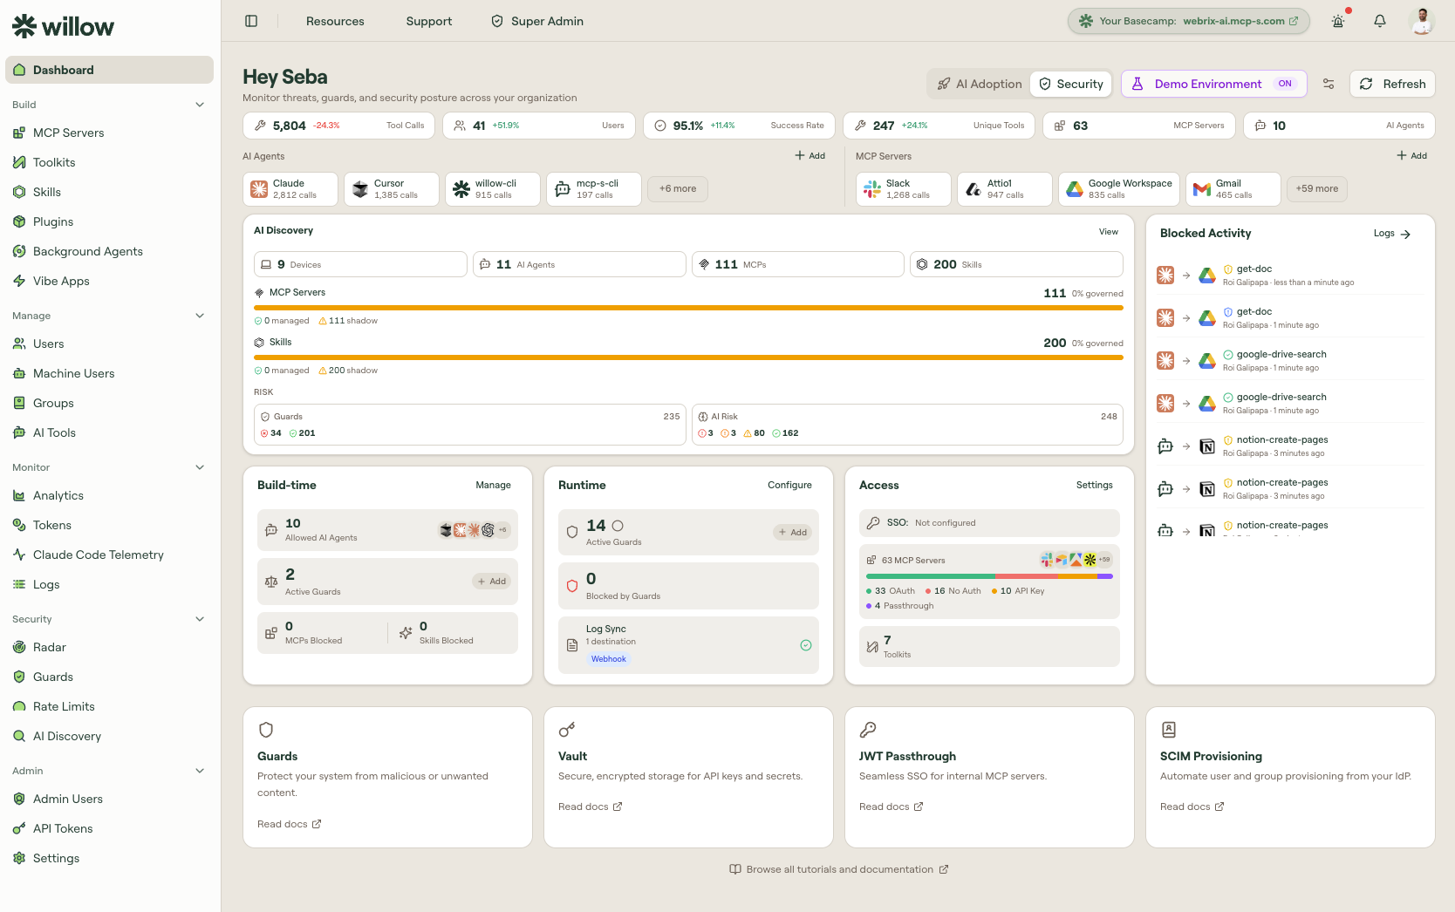Click the Plugins sidebar icon

tap(19, 221)
